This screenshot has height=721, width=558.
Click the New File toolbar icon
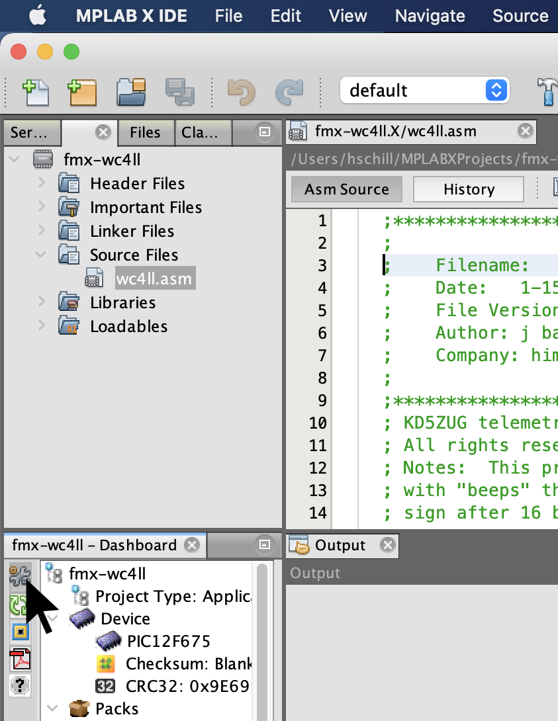point(36,91)
